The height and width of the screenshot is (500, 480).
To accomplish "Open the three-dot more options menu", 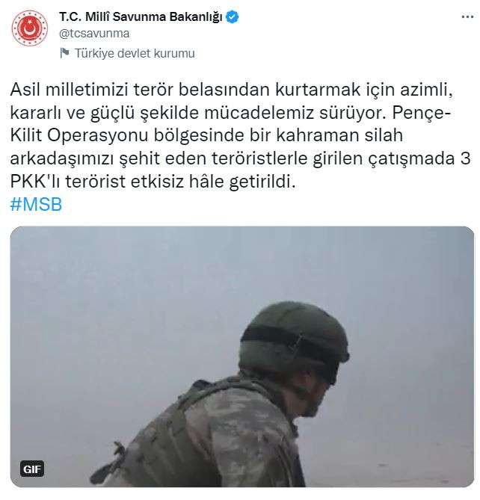I will pos(467,17).
